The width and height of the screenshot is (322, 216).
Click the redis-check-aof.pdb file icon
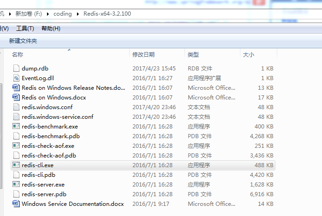coord(16,155)
